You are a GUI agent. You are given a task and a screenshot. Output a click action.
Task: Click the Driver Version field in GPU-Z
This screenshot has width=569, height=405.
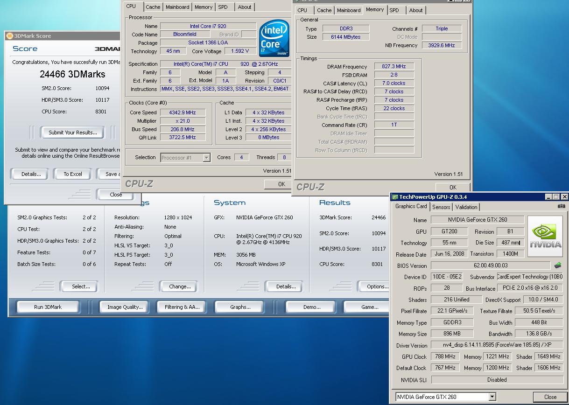(496, 345)
